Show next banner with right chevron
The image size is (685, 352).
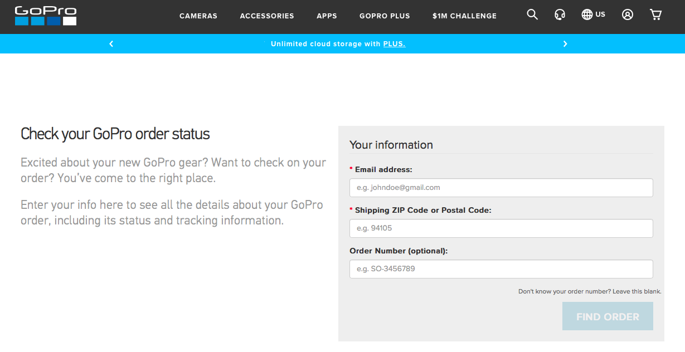[565, 43]
